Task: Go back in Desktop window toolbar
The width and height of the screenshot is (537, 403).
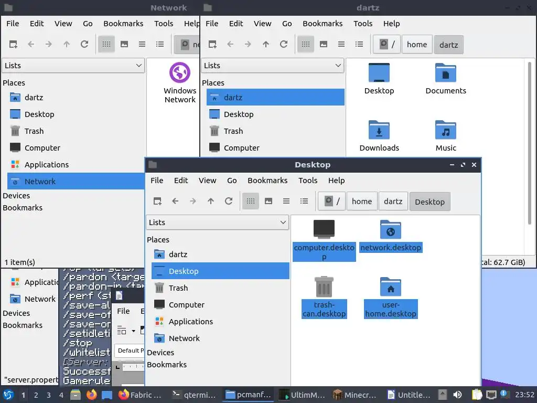Action: (x=175, y=201)
